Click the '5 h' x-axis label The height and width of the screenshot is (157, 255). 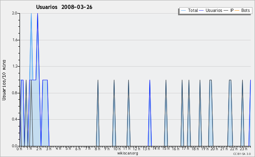pos(68,149)
